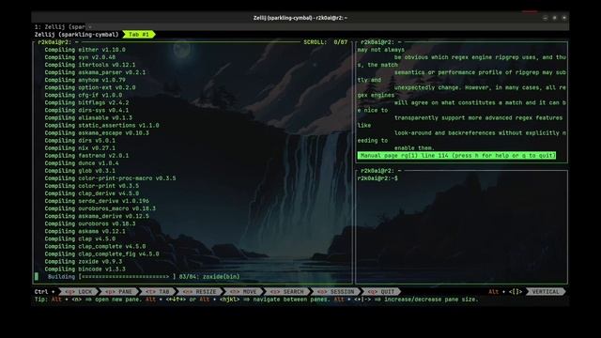Click 'Compiling static_assertions v1.1.0' line
The height and width of the screenshot is (338, 601).
[101, 125]
